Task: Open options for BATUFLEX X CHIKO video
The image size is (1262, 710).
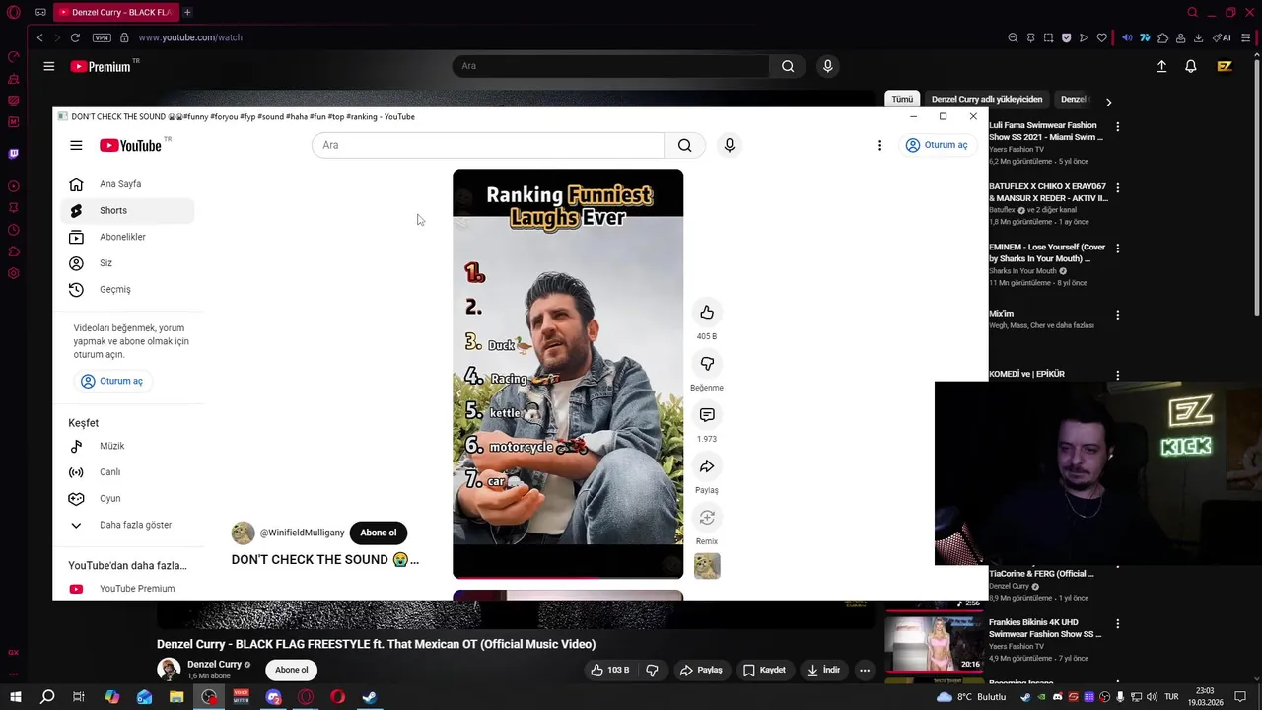Action: point(1117,187)
